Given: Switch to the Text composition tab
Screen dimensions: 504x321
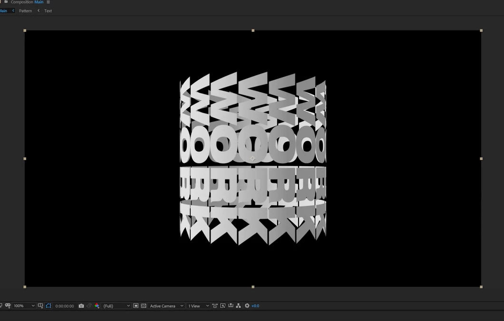Looking at the screenshot, I should coord(48,10).
